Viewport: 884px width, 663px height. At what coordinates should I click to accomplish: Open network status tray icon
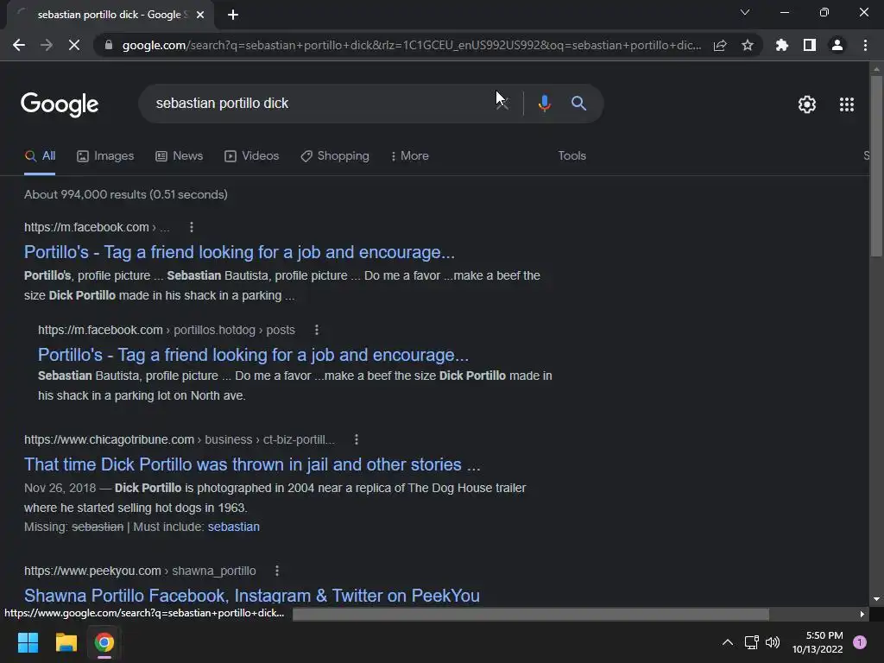tap(752, 642)
